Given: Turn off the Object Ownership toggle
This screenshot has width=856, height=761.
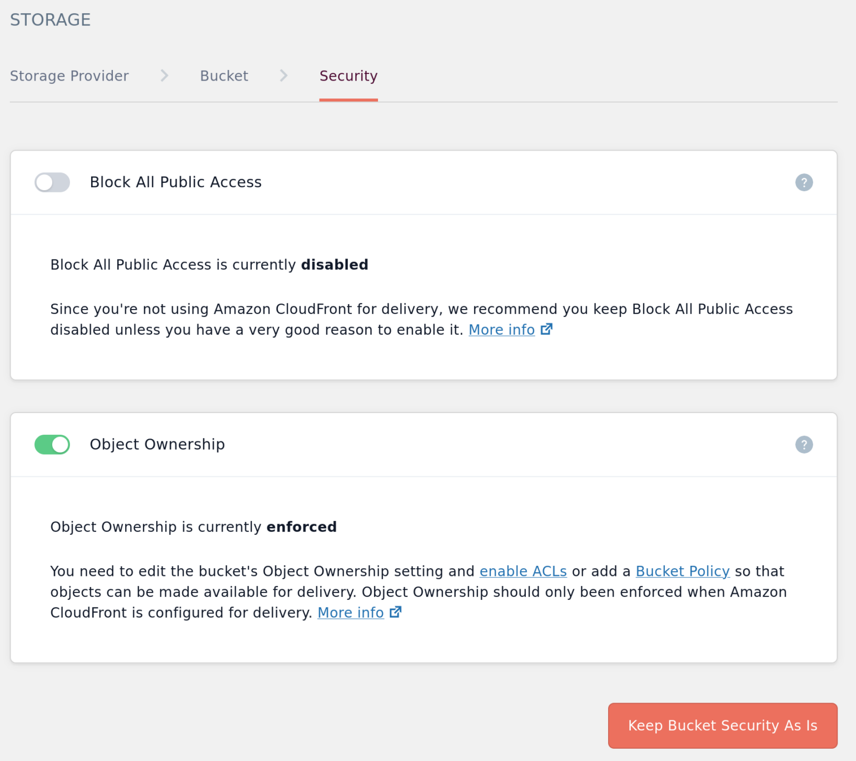Looking at the screenshot, I should tap(52, 445).
